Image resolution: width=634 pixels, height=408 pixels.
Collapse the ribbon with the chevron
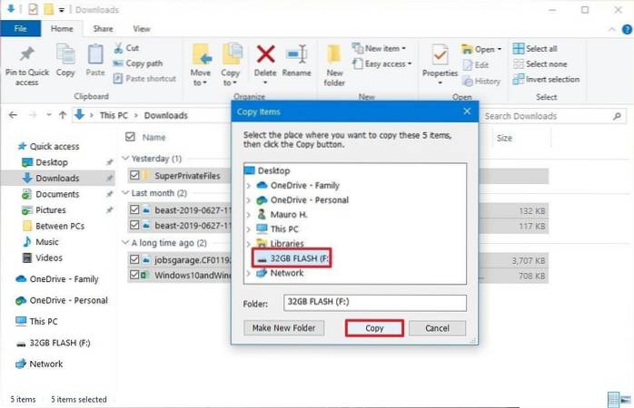click(x=612, y=29)
